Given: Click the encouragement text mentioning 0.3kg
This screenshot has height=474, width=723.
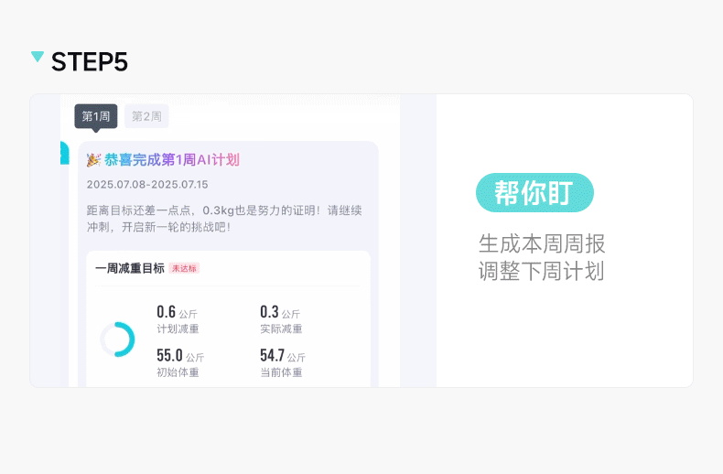Looking at the screenshot, I should (224, 218).
